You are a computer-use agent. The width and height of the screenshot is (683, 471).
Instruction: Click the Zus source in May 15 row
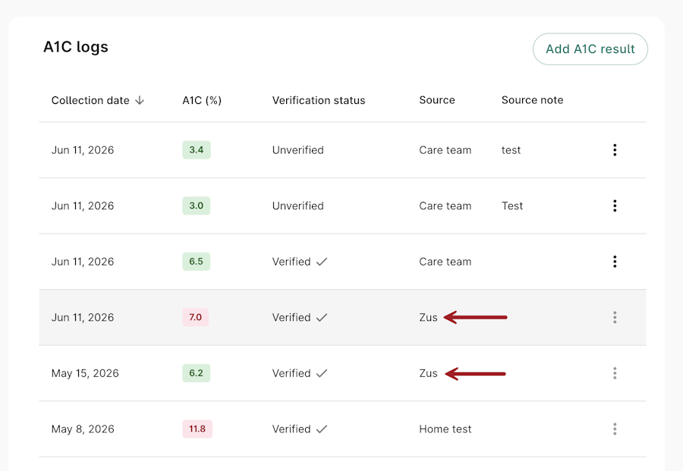click(x=428, y=373)
